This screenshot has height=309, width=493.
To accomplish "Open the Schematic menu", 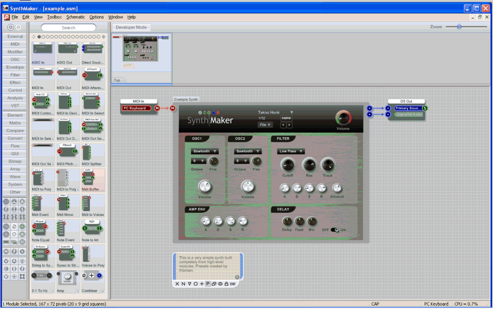I will tap(75, 17).
